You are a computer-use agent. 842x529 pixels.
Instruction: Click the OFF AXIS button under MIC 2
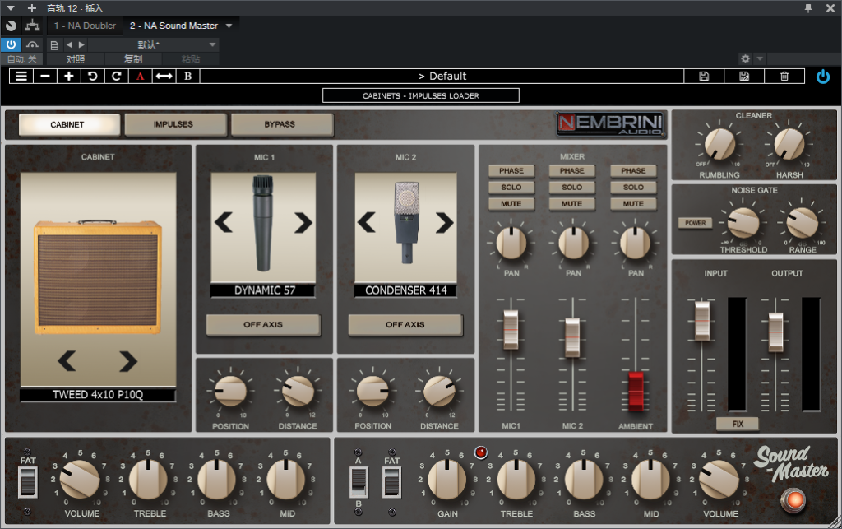pos(405,324)
